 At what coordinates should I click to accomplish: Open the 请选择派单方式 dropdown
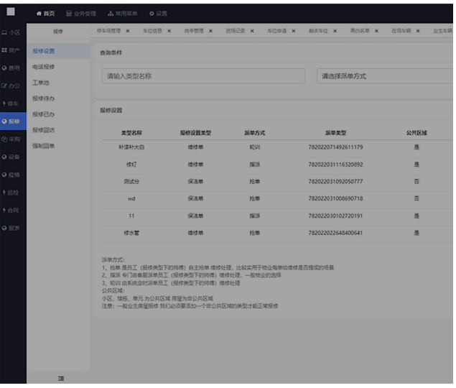[385, 76]
